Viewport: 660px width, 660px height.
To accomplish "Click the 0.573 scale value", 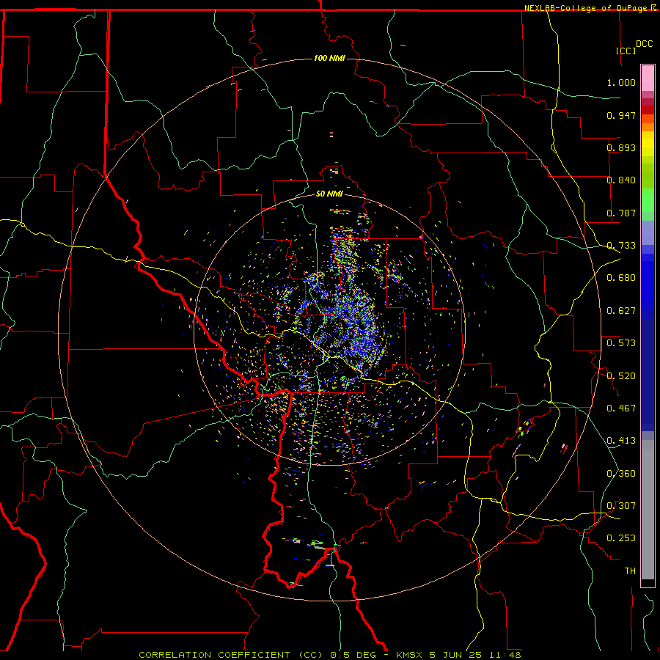I will (621, 343).
